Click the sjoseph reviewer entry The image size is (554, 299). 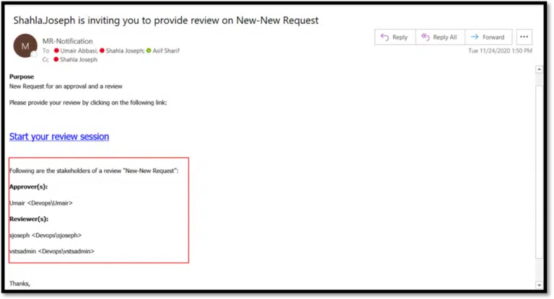45,235
